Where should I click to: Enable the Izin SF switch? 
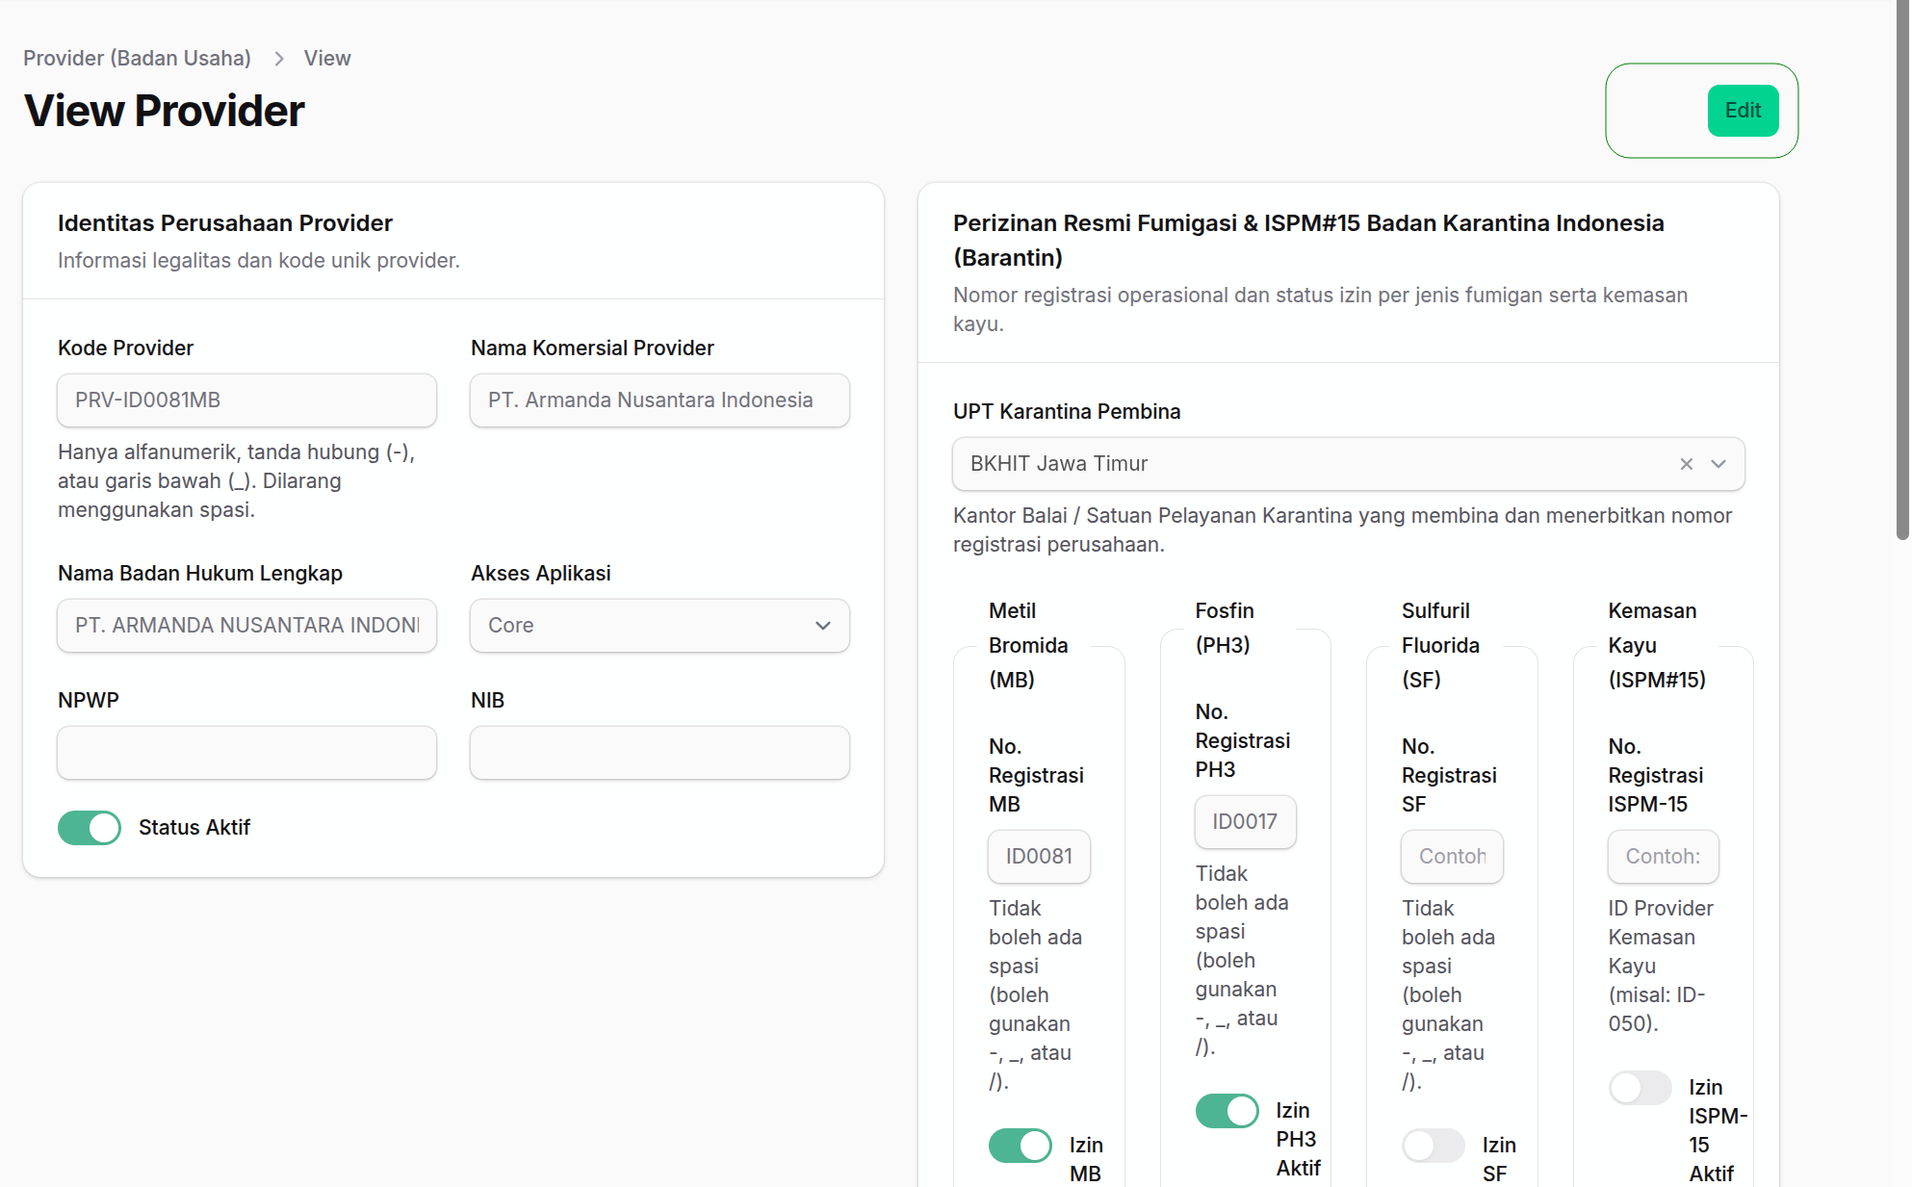click(1434, 1146)
